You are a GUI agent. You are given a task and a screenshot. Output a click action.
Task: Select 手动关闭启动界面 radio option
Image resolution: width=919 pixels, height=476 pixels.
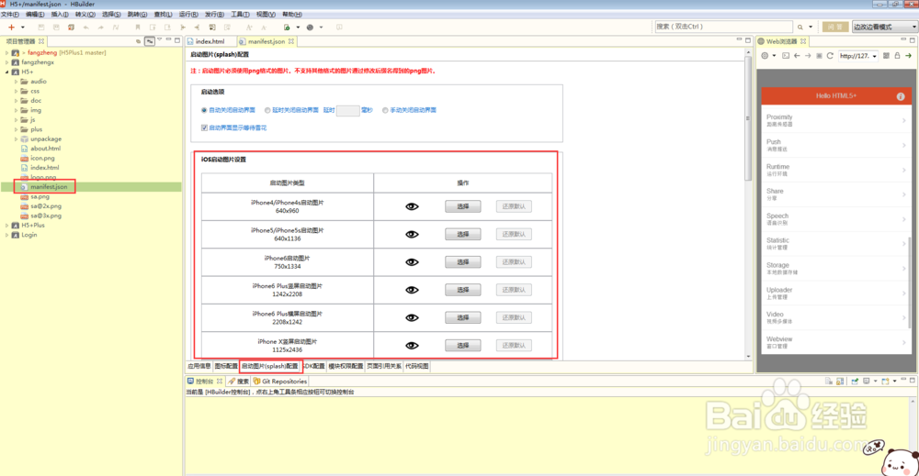coord(385,110)
